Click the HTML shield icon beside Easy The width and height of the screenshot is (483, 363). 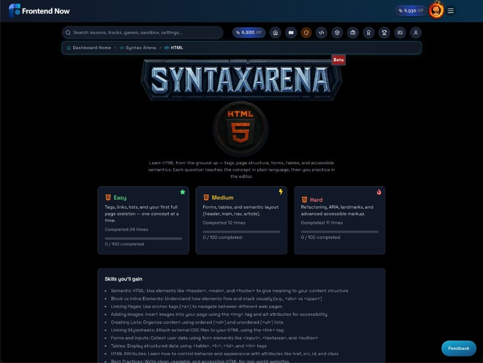[108, 197]
